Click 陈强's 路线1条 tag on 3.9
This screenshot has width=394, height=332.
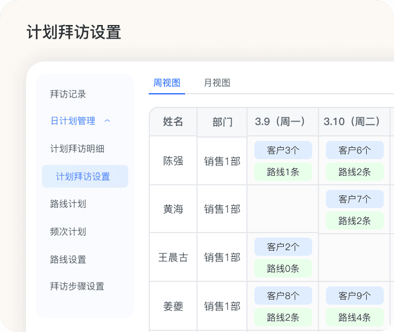coord(283,172)
